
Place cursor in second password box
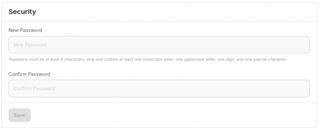(x=159, y=88)
